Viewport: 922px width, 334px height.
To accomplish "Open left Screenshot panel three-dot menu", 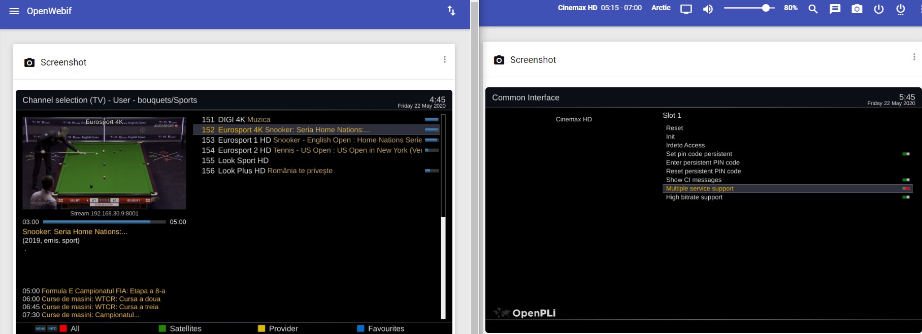I will 445,59.
